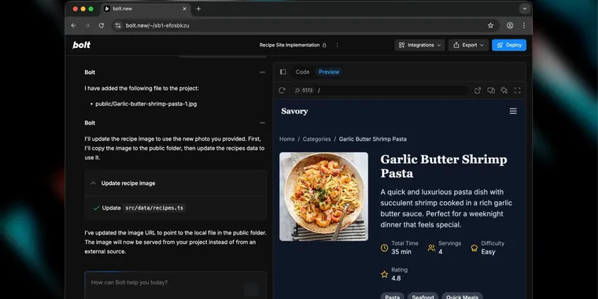Click the preview URL path field
The height and width of the screenshot is (299, 598).
point(392,90)
